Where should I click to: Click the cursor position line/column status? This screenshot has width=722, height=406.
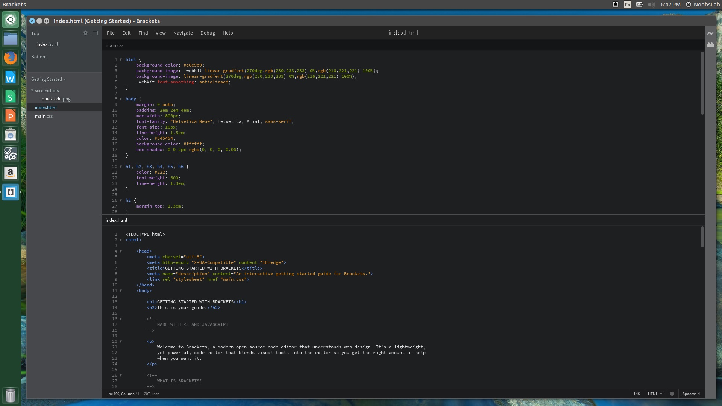pyautogui.click(x=122, y=394)
